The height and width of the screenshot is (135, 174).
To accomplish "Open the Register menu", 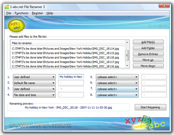I will 37,13.
